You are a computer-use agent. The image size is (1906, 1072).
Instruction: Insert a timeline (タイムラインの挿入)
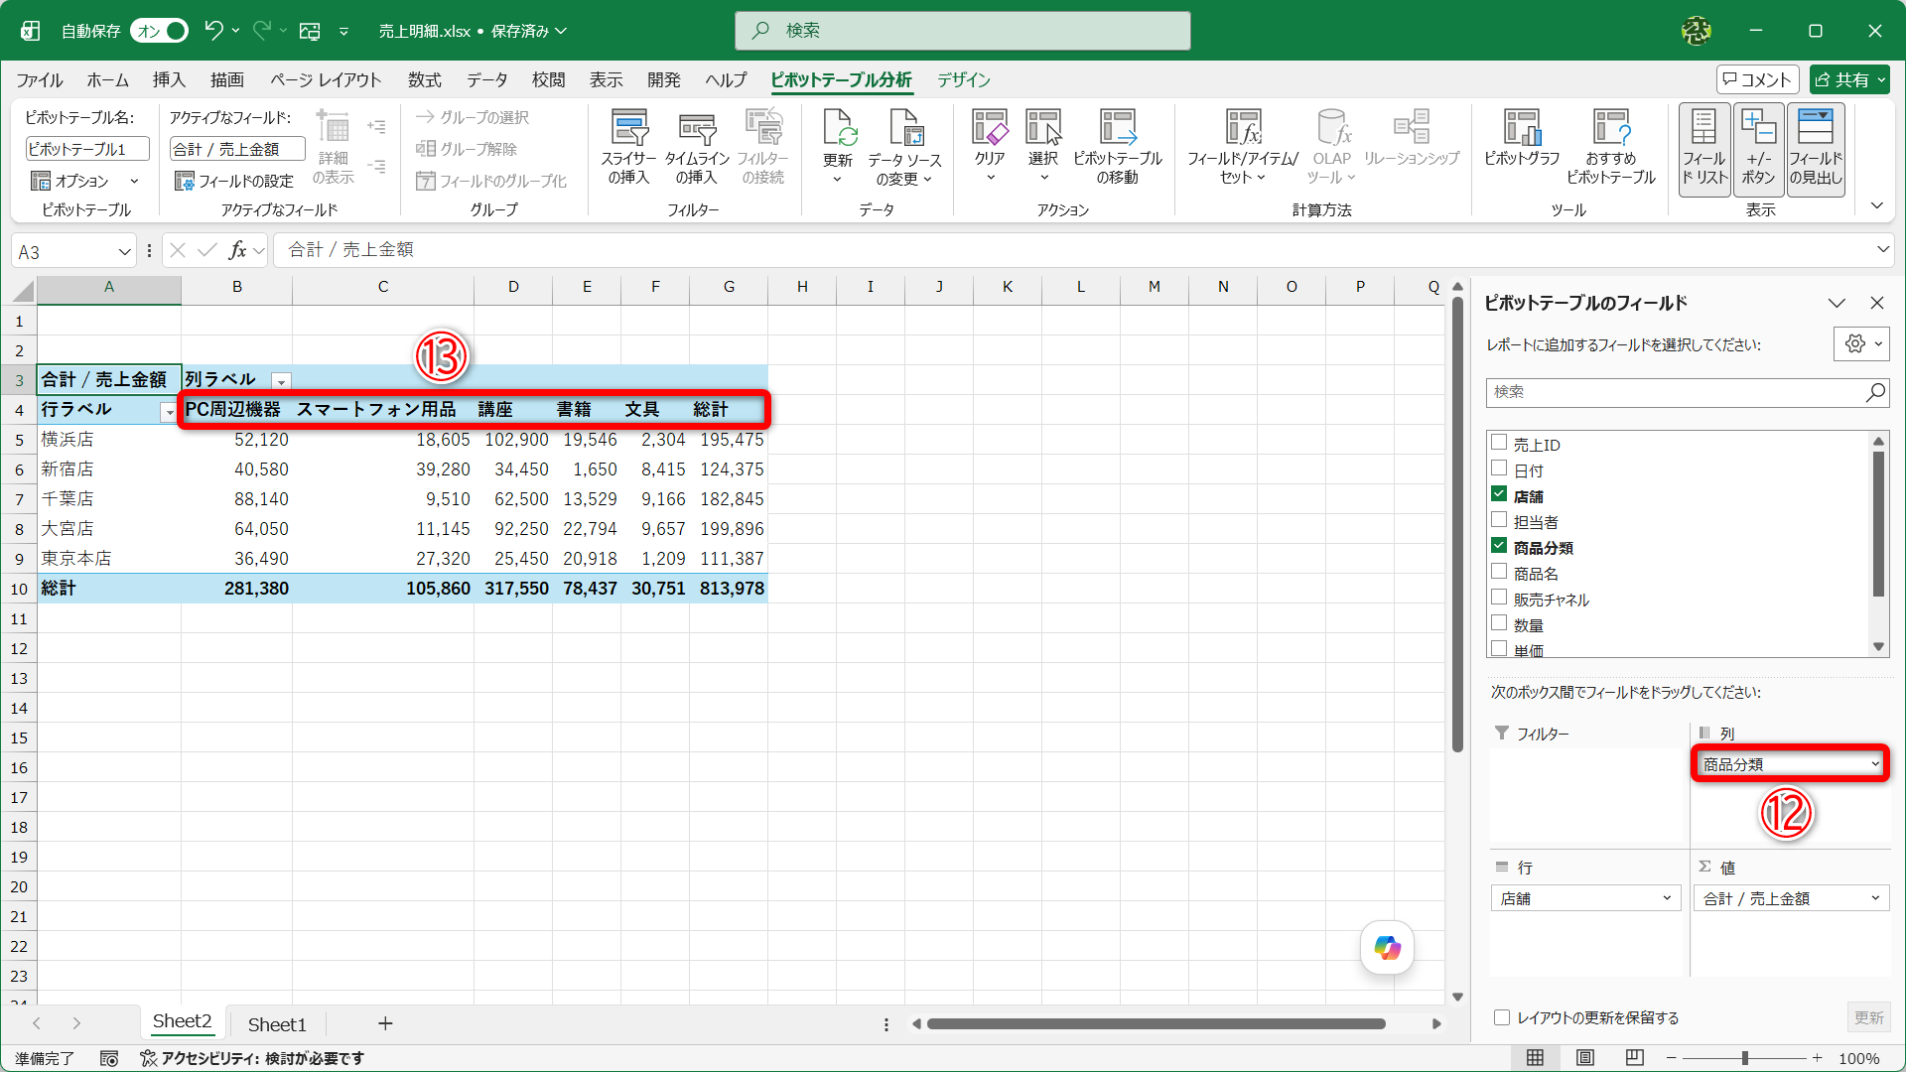coord(696,147)
